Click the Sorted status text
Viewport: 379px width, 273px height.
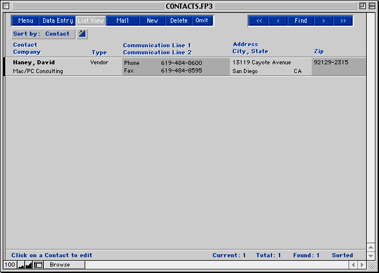pos(342,255)
